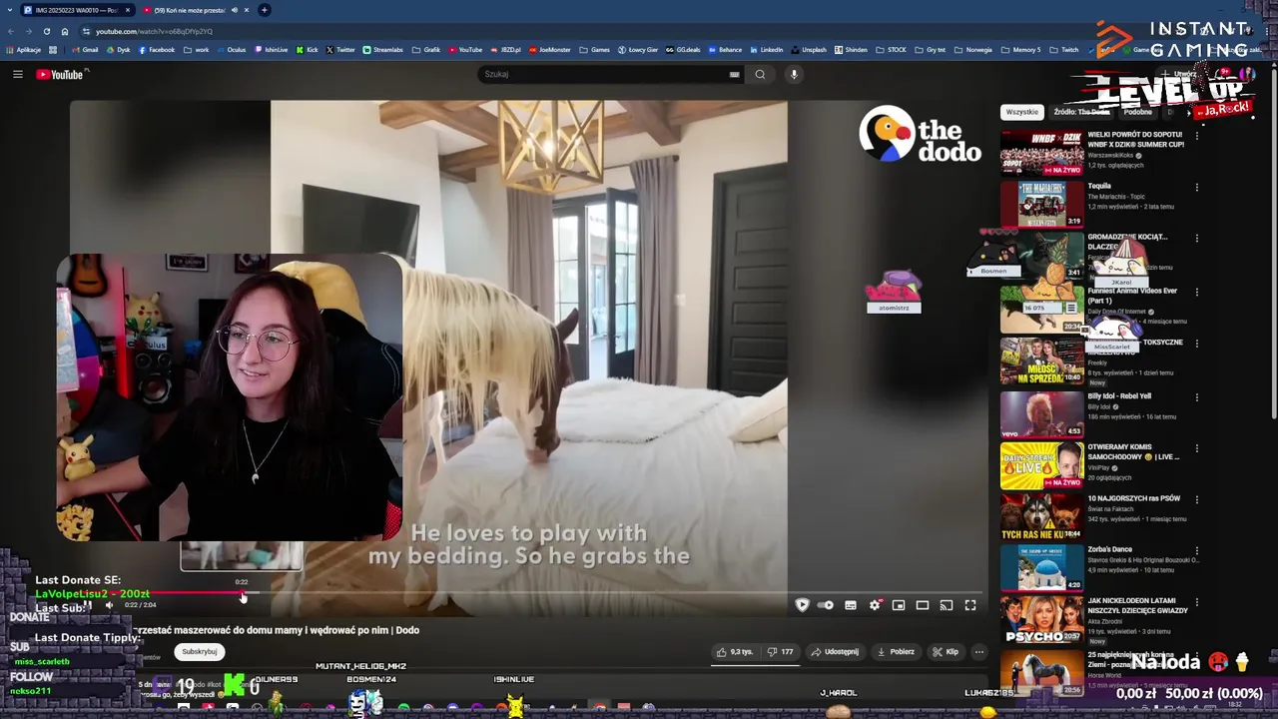Open the LinkedIn bookmark
1278x719 pixels.
[x=766, y=50]
